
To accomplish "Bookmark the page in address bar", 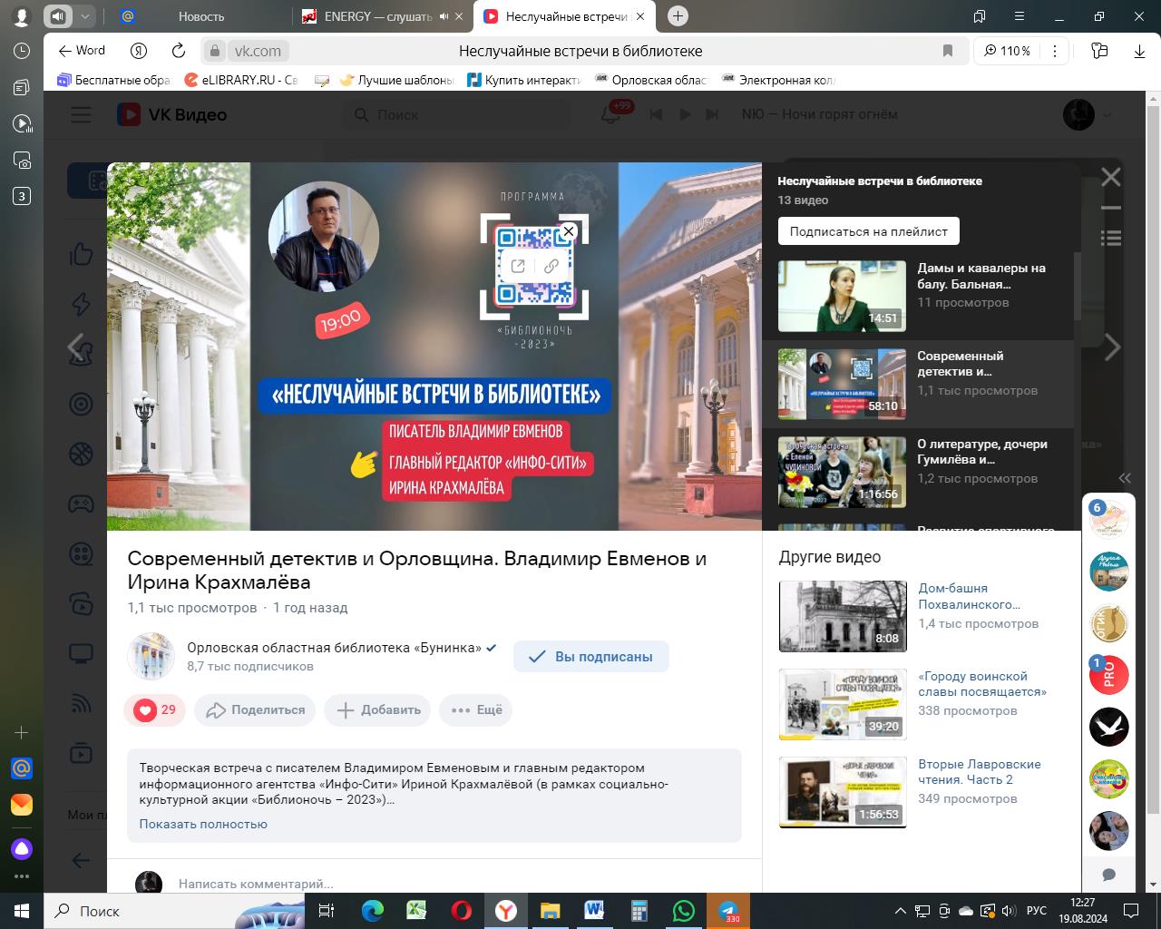I will [948, 51].
